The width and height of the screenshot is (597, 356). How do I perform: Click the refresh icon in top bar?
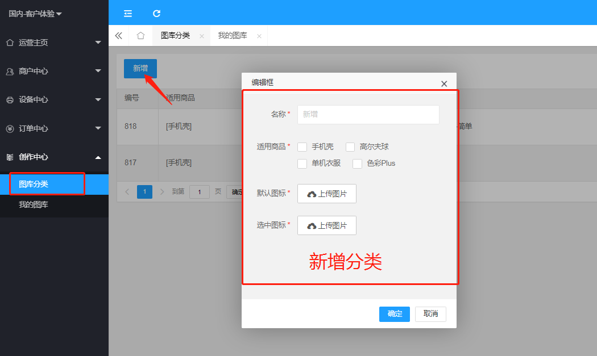(x=157, y=13)
